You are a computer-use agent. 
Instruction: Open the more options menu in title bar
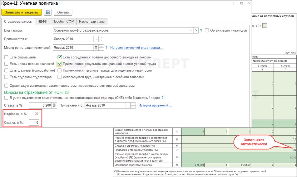[x=234, y=3]
